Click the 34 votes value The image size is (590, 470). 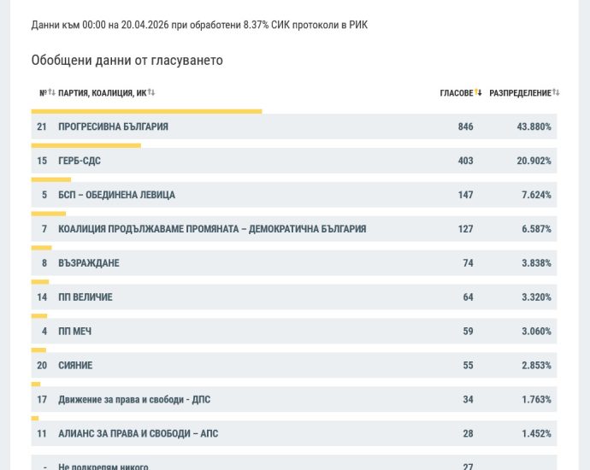pyautogui.click(x=468, y=399)
